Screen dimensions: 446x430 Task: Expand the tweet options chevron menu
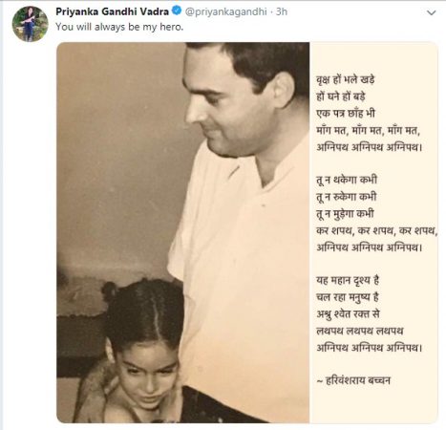[431, 12]
